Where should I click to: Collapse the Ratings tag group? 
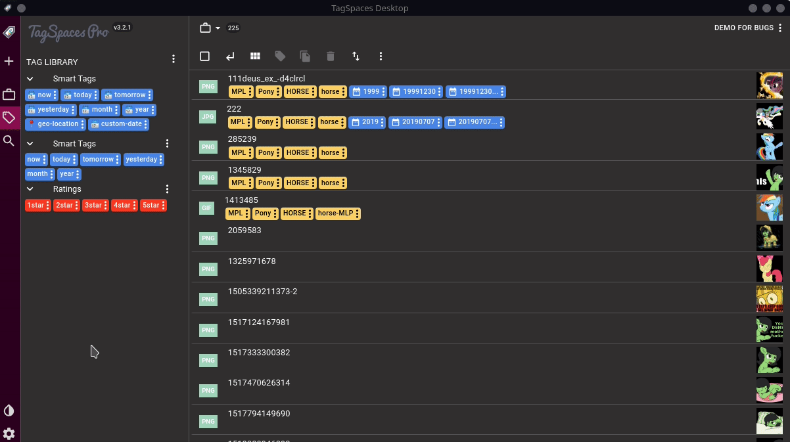[30, 188]
